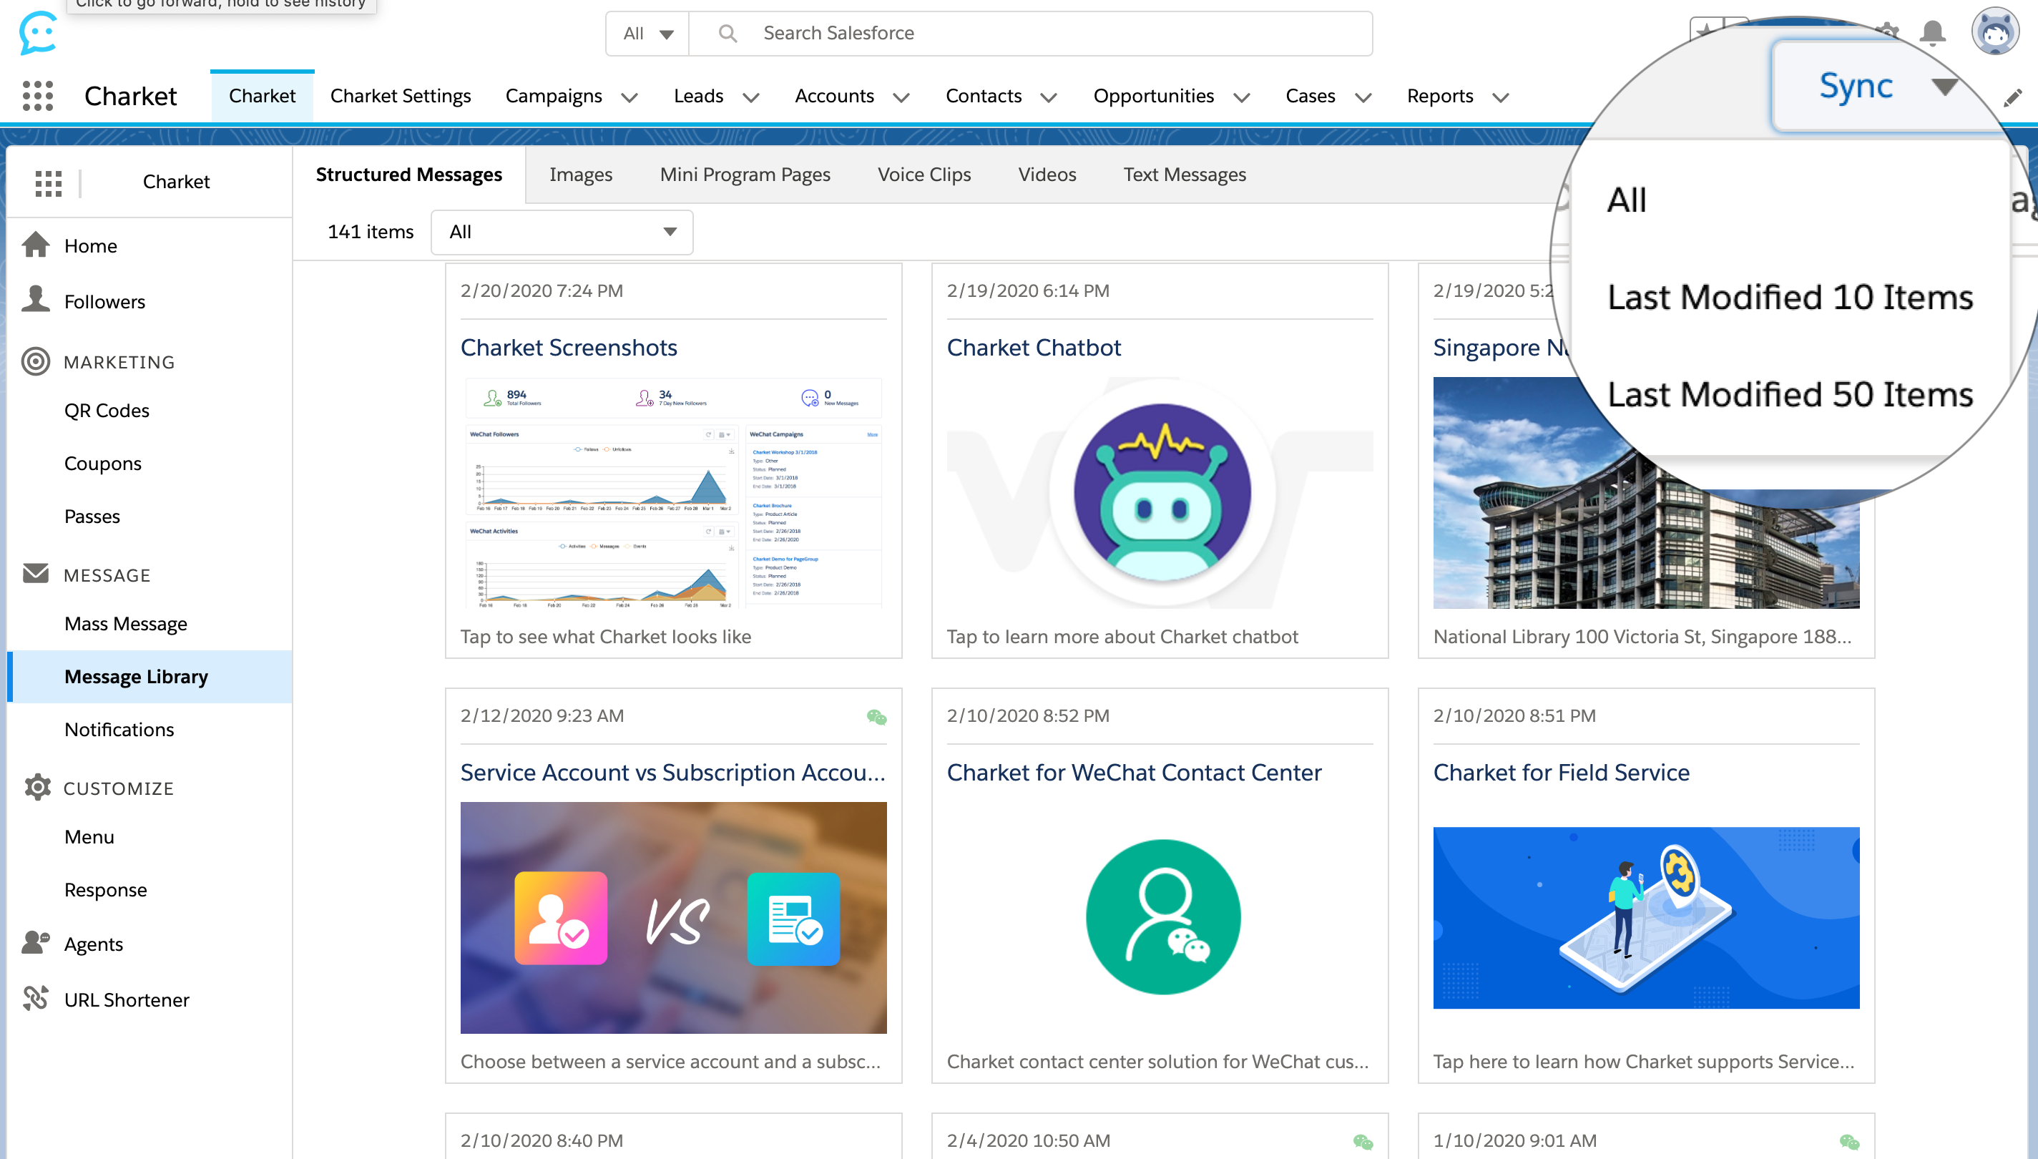Switch to the Images tab
The width and height of the screenshot is (2038, 1159).
click(580, 175)
